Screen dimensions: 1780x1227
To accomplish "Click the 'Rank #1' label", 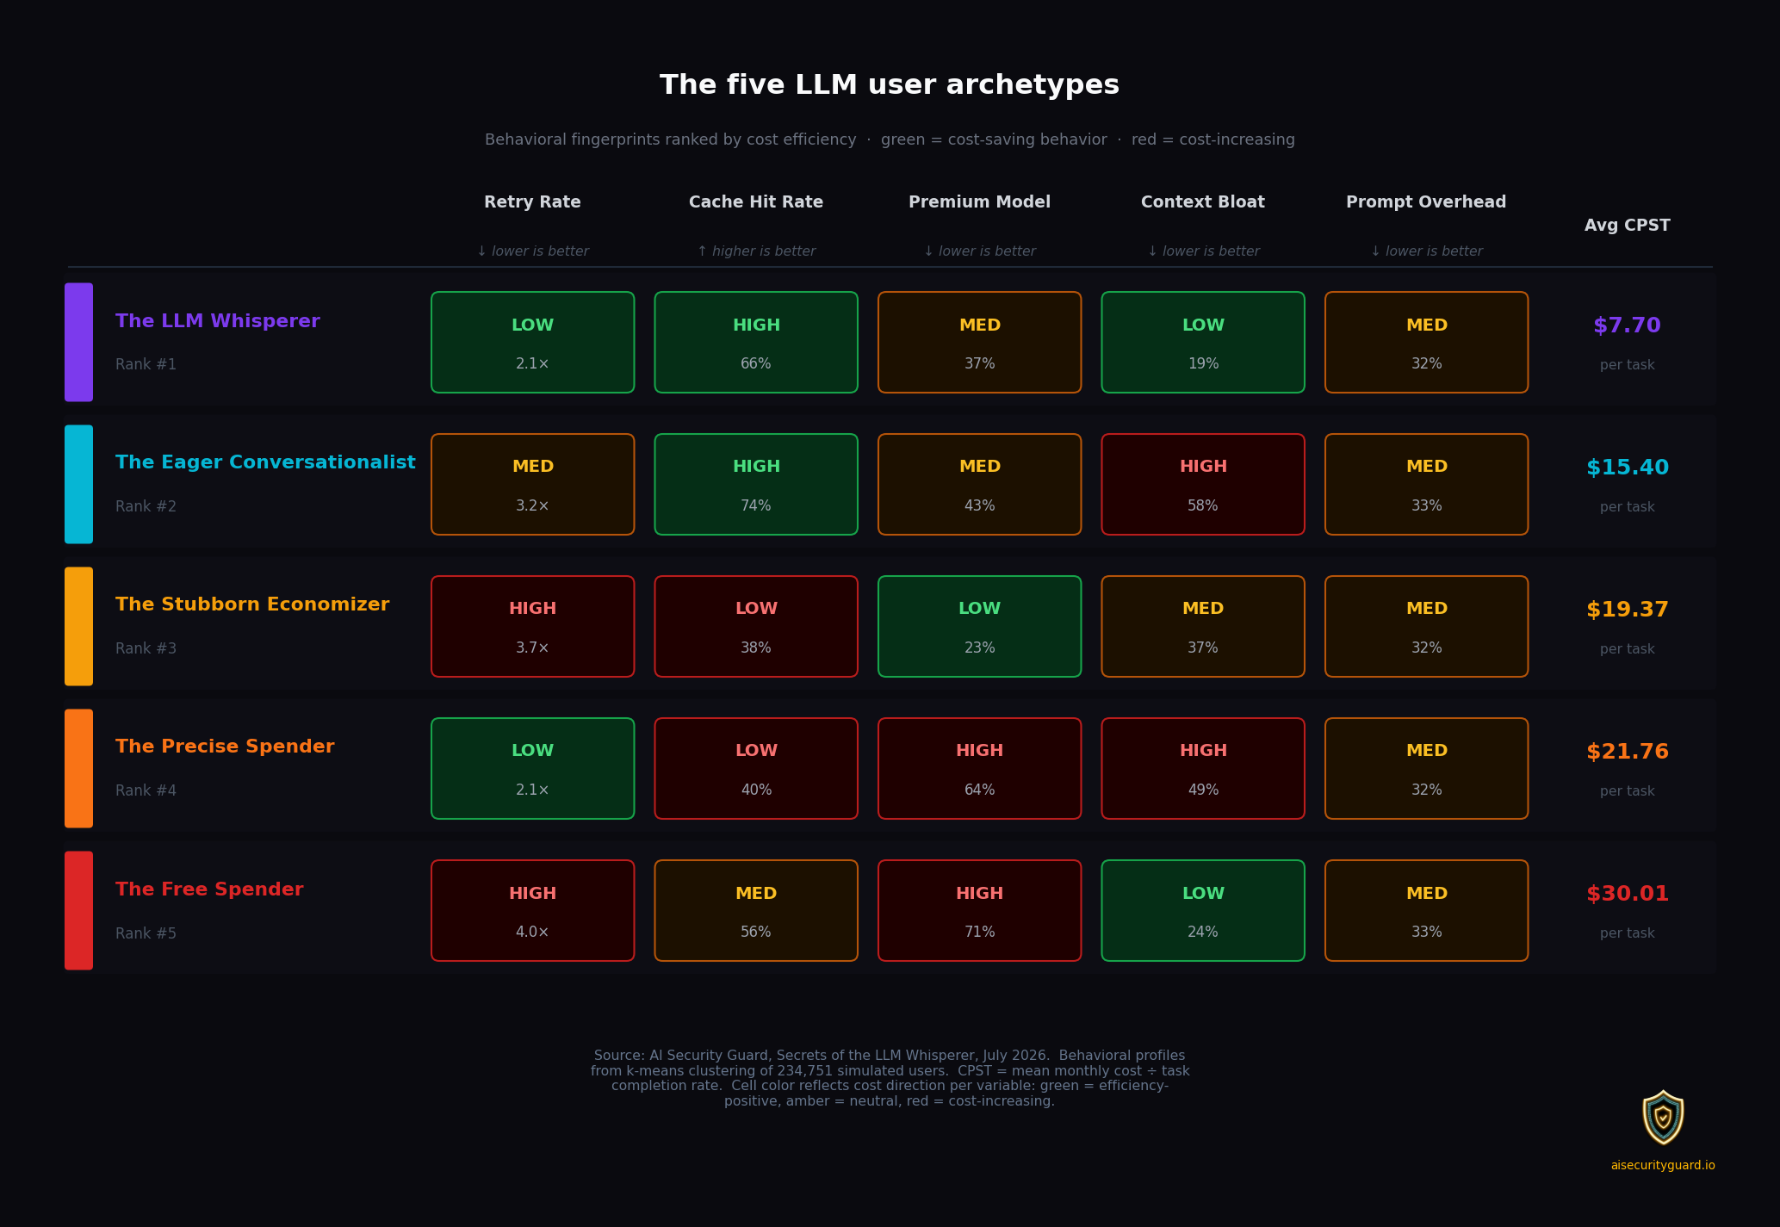I will coord(146,364).
